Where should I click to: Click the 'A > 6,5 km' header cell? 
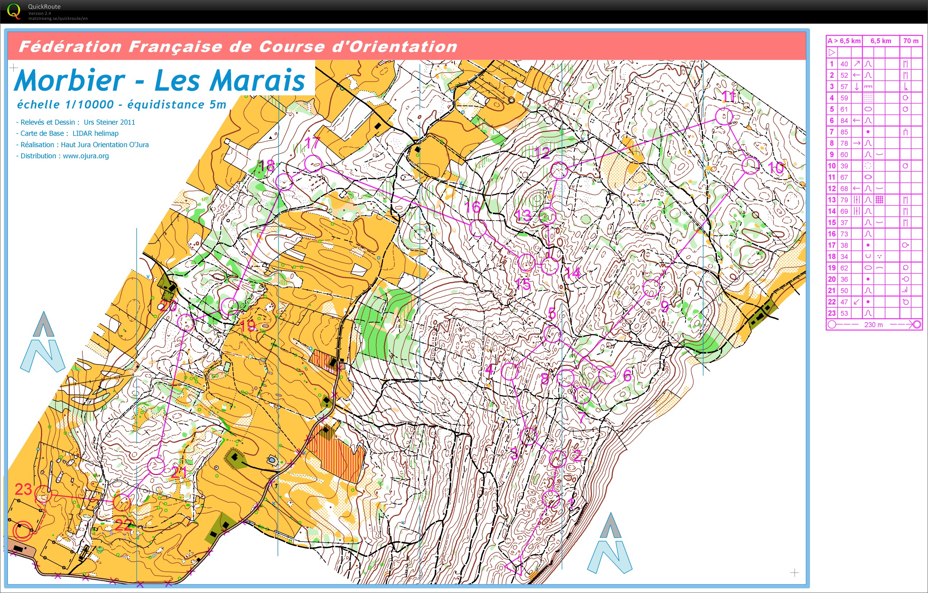pyautogui.click(x=844, y=41)
